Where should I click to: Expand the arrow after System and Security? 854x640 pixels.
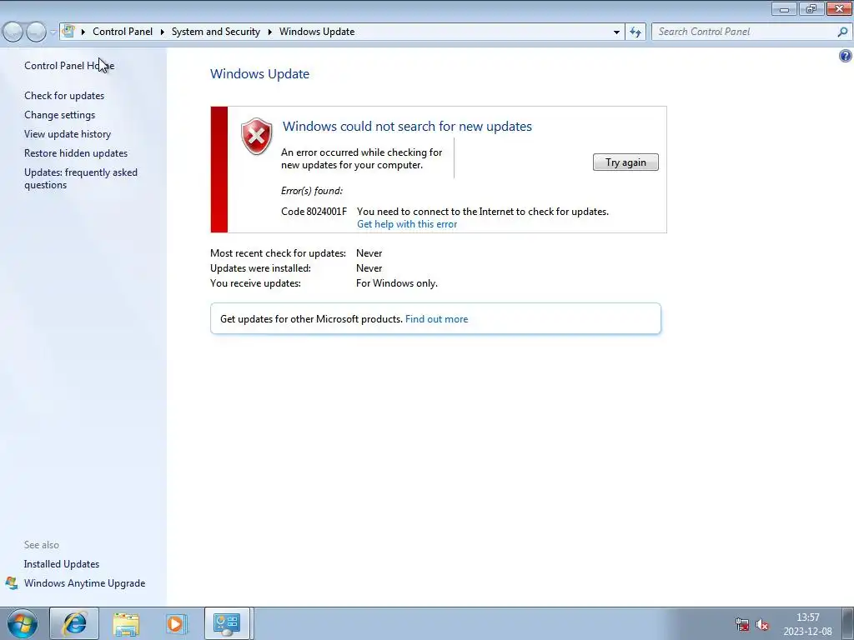[x=269, y=32]
